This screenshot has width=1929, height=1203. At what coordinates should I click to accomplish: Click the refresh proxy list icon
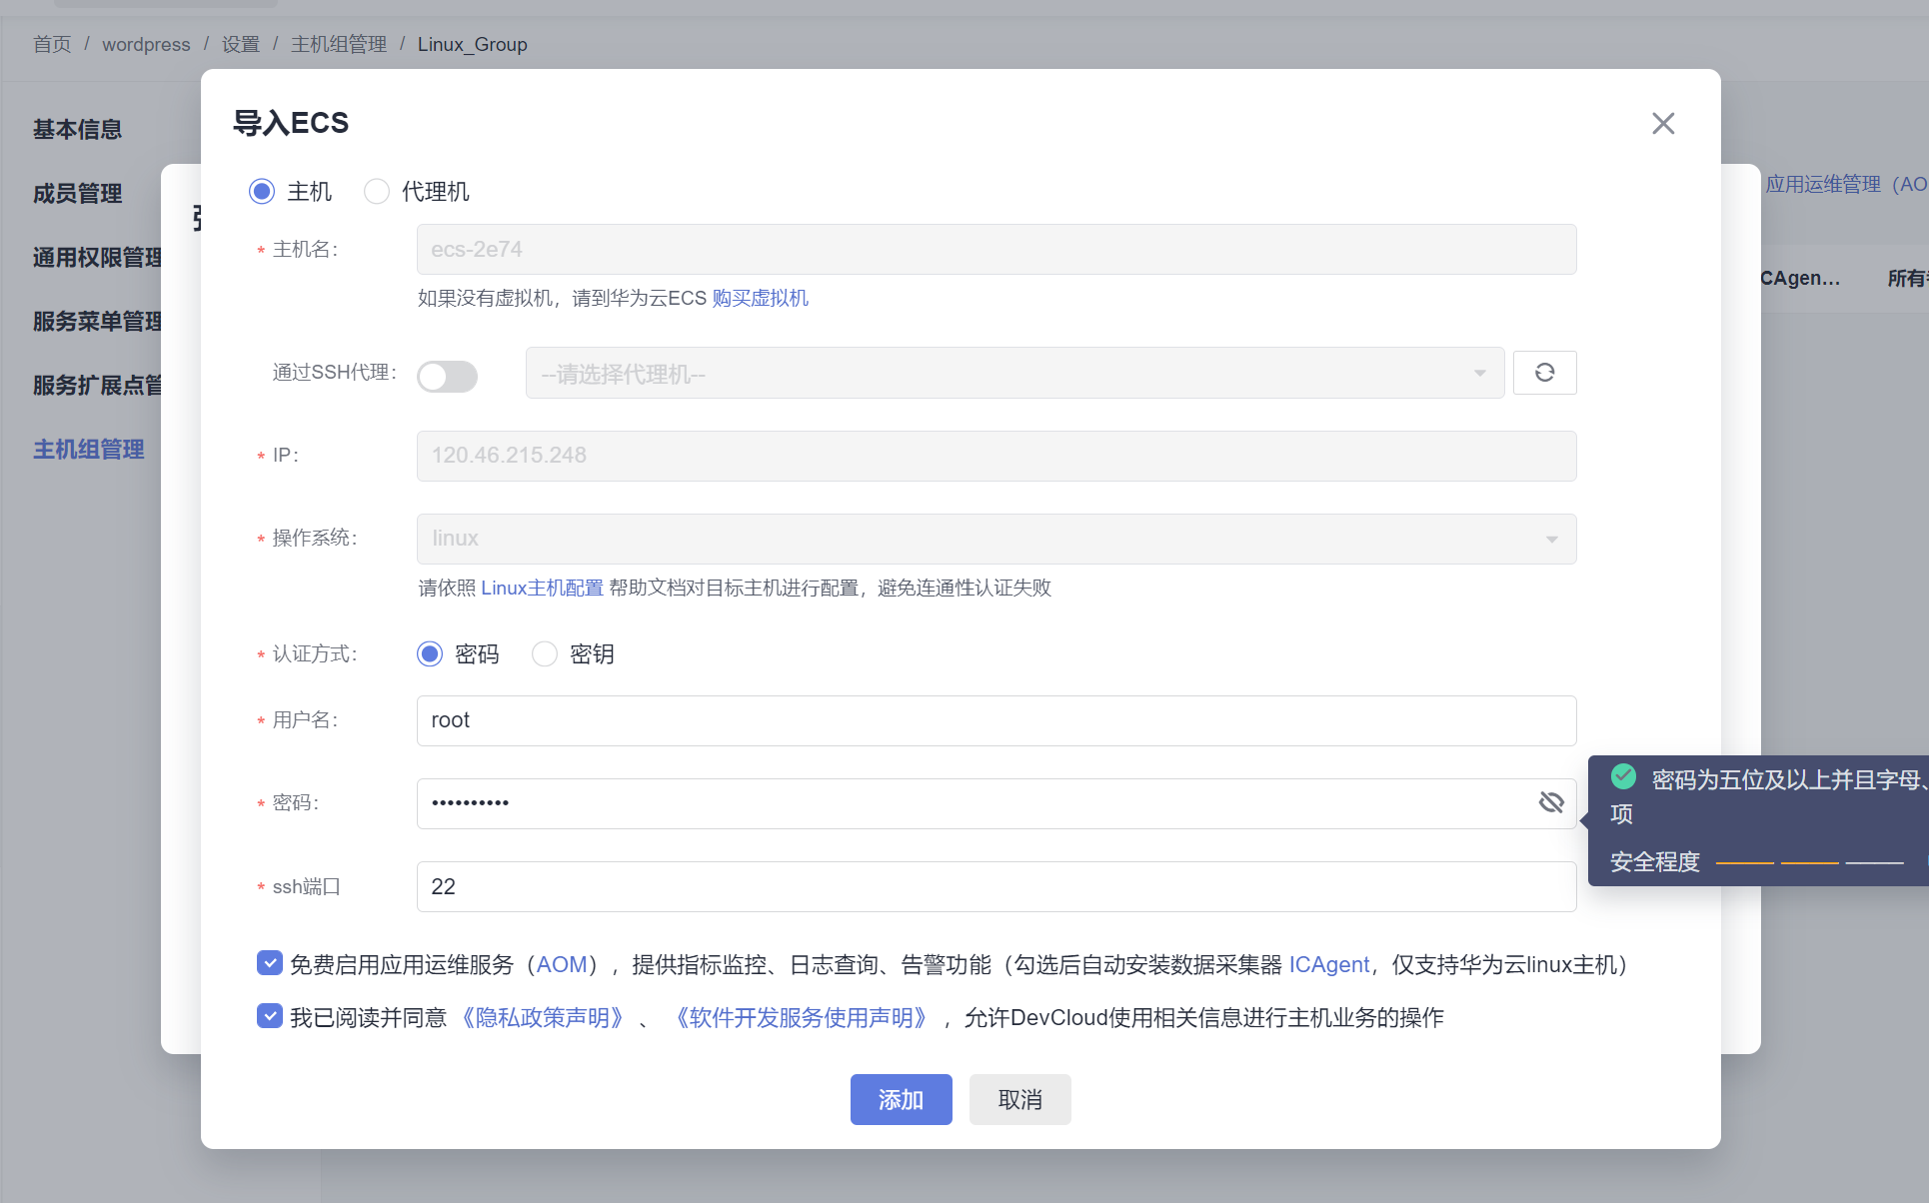click(x=1544, y=373)
